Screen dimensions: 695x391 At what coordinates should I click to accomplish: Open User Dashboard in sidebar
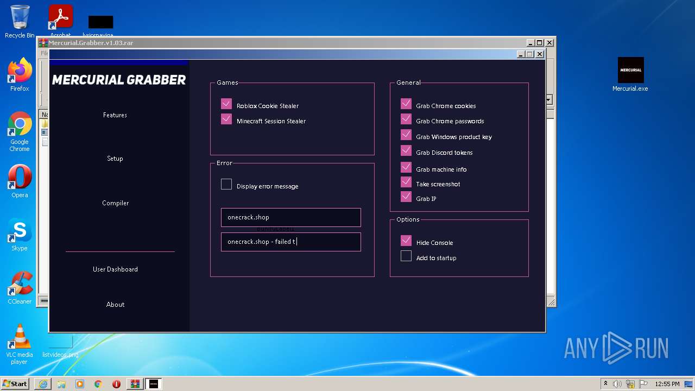tap(115, 269)
